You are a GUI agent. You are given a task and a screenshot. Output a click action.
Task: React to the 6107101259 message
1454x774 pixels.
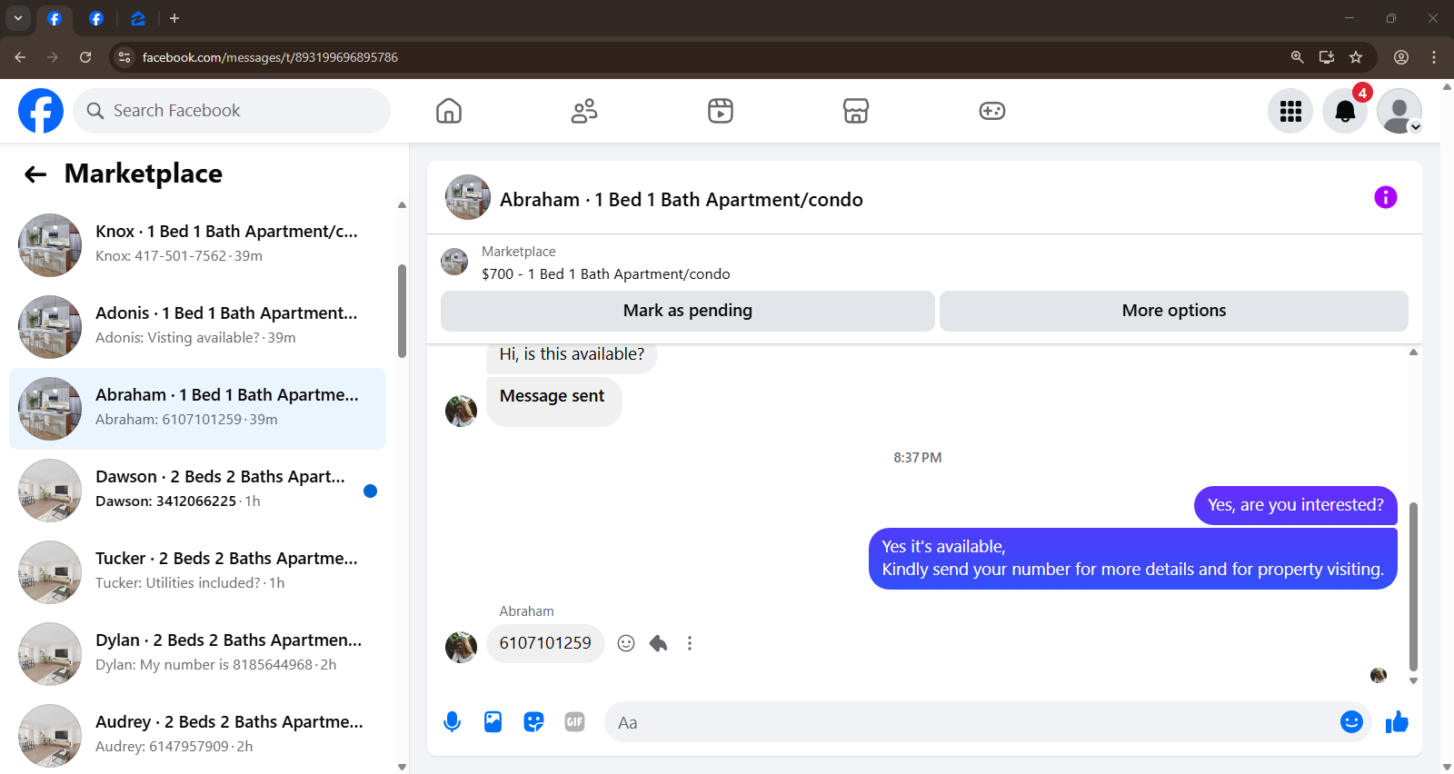click(x=626, y=643)
